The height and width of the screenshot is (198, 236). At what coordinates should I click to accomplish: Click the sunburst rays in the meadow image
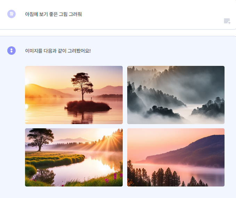point(111,140)
